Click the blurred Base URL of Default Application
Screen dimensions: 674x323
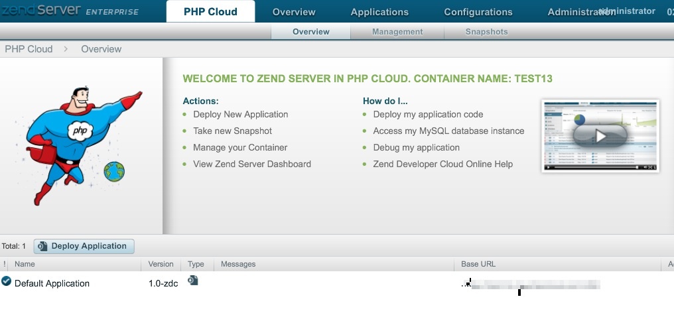pyautogui.click(x=531, y=285)
